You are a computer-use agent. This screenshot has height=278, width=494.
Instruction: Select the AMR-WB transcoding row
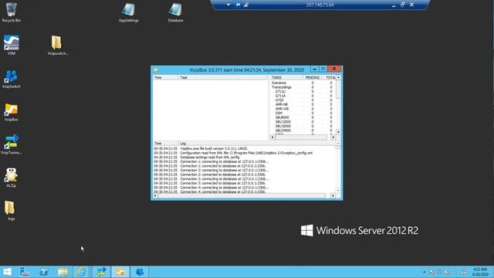tap(303, 109)
